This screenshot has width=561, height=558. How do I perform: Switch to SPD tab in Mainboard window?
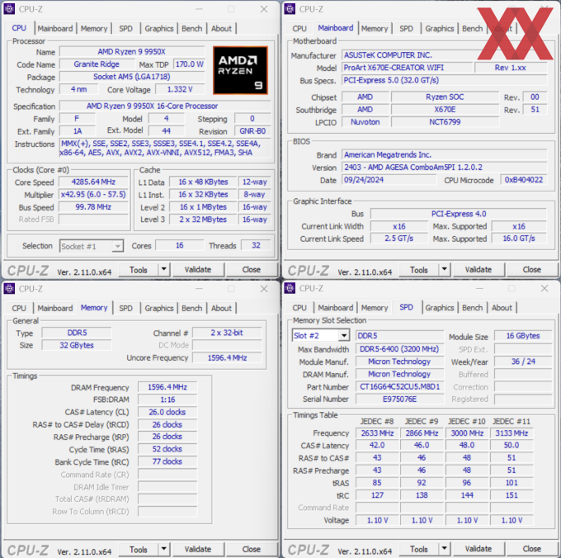coord(406,29)
